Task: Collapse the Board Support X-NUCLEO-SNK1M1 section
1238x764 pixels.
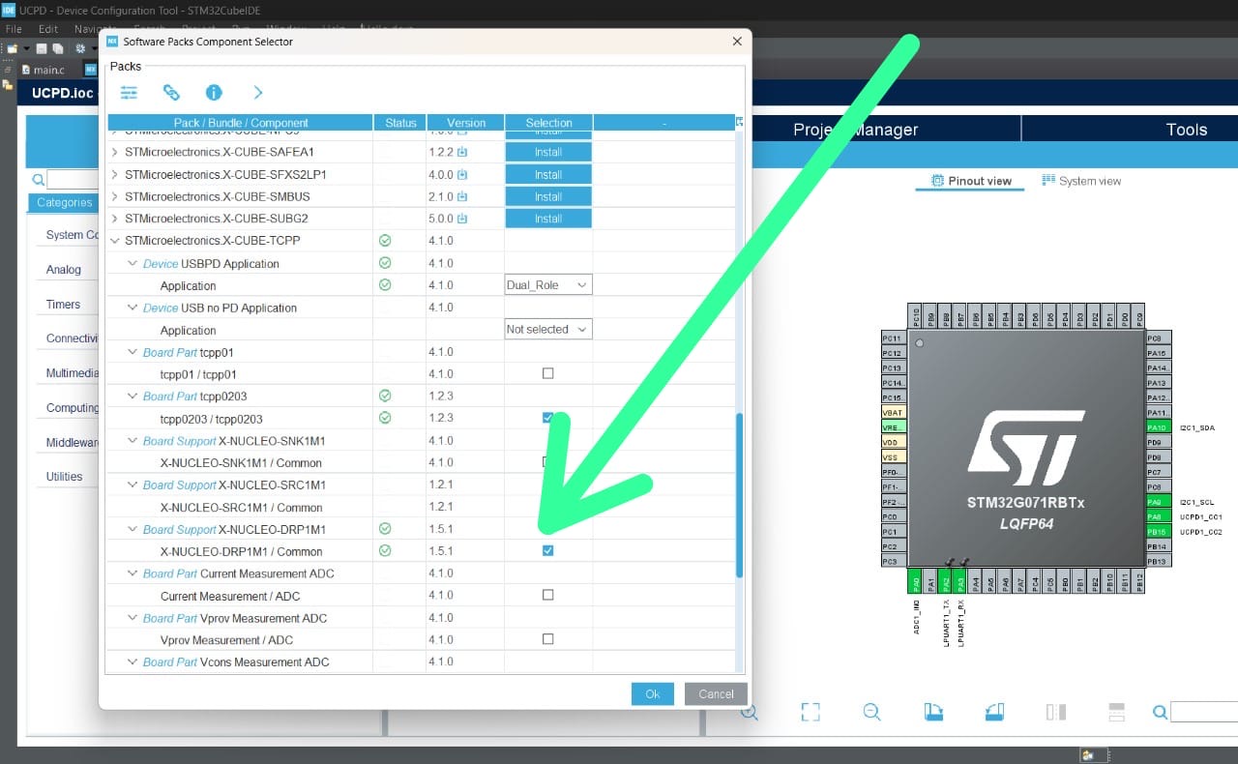Action: pyautogui.click(x=133, y=440)
